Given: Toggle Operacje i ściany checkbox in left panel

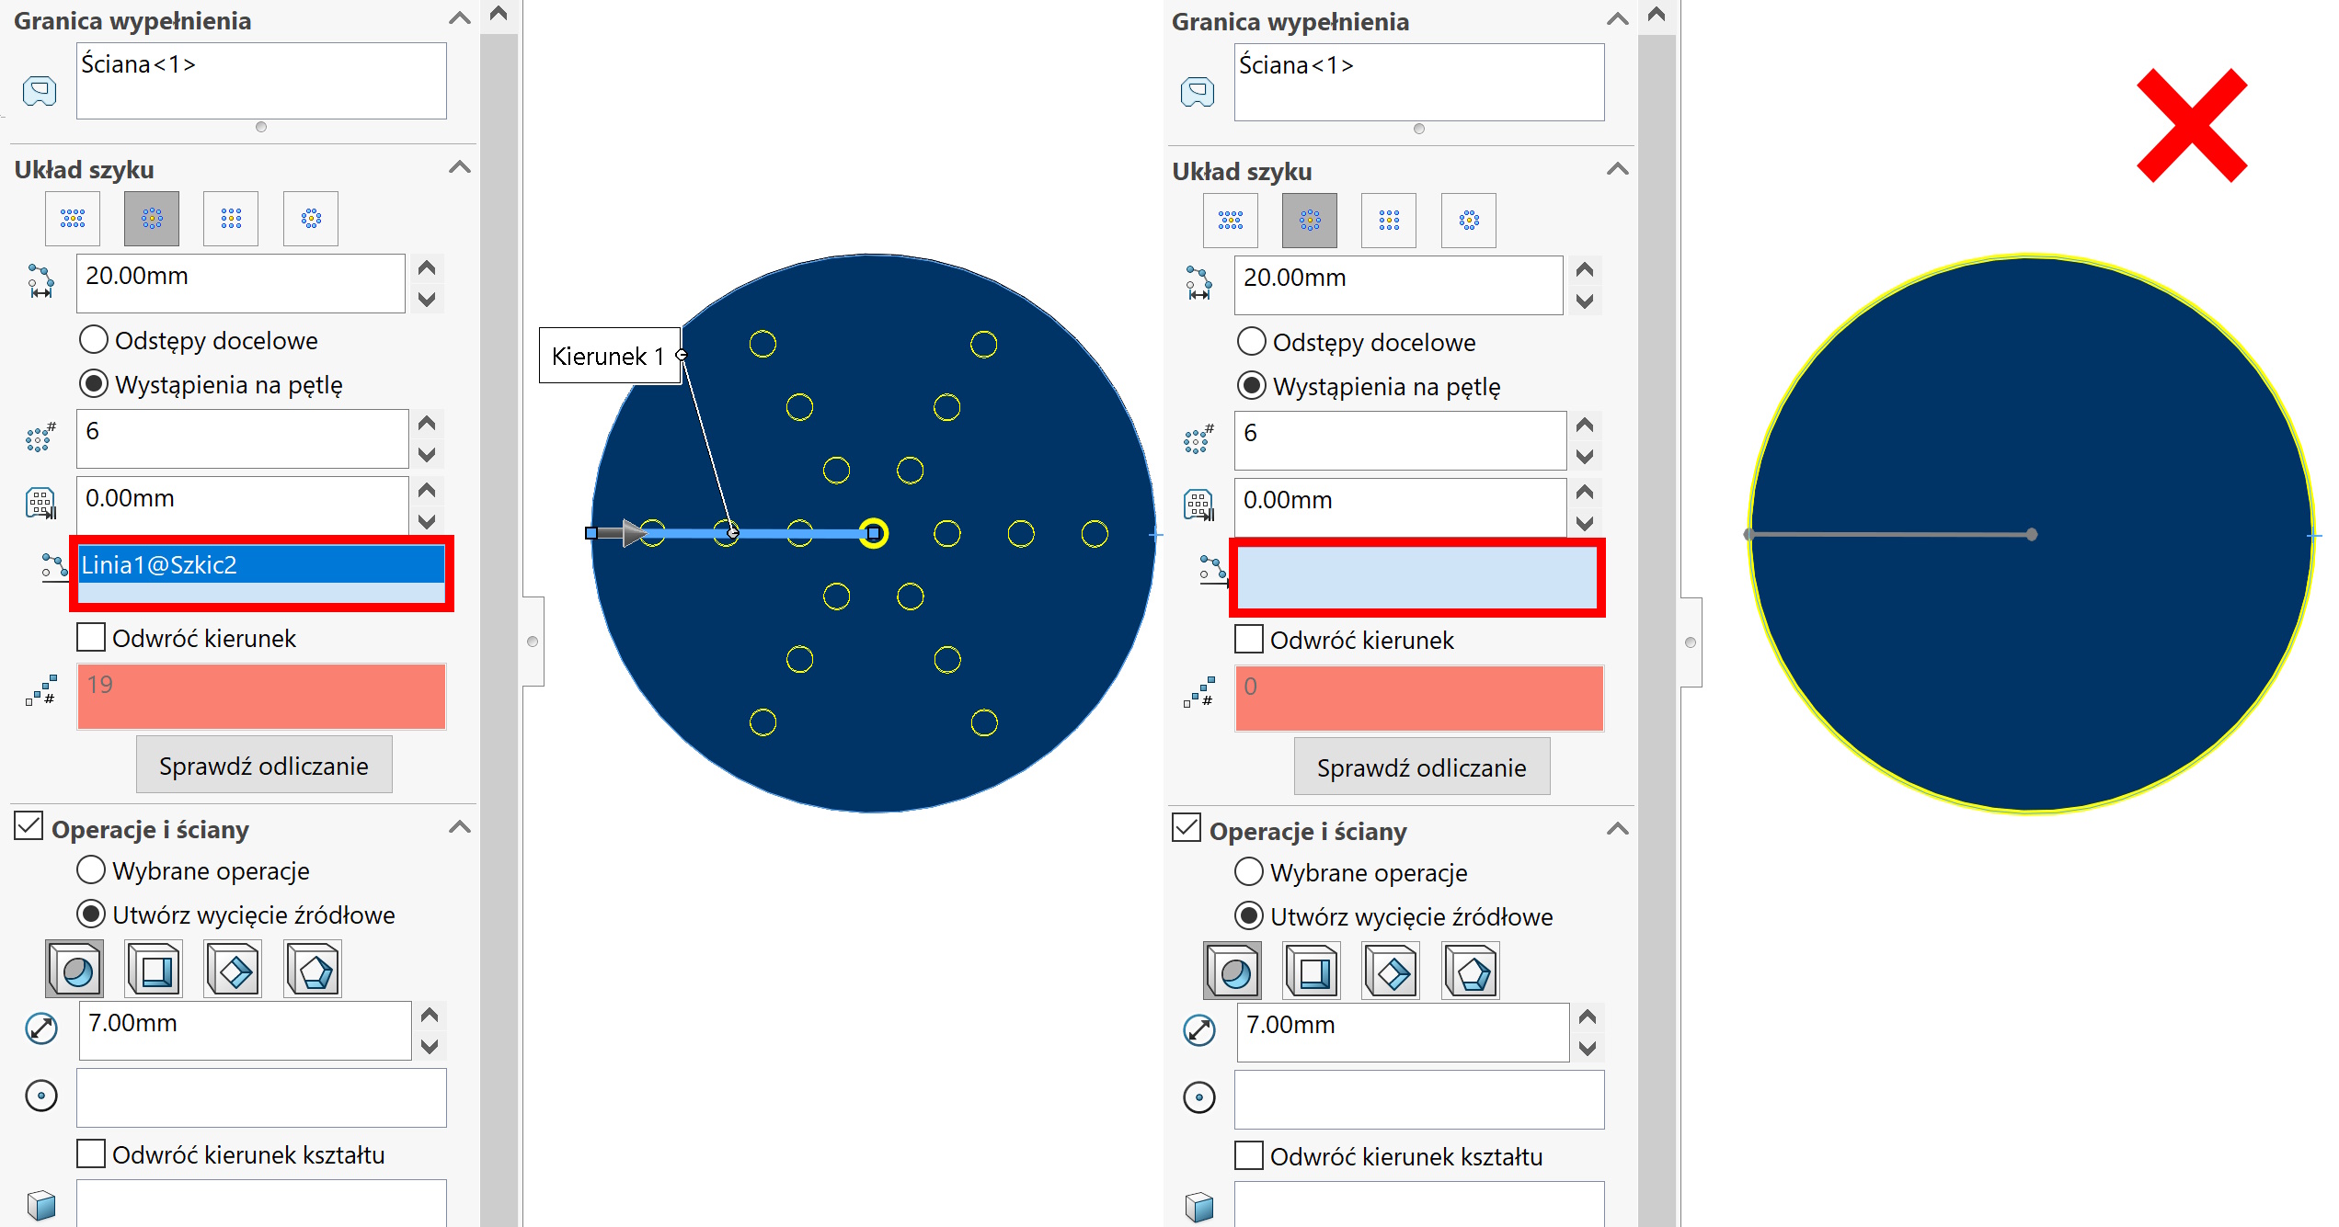Looking at the screenshot, I should point(29,826).
